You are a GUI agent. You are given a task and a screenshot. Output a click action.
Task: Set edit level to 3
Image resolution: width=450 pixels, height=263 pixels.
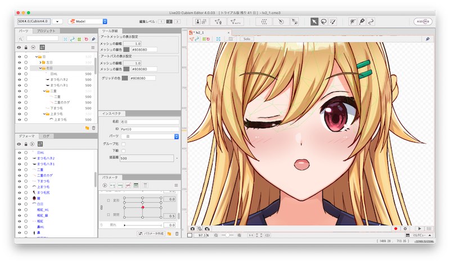coord(177,21)
